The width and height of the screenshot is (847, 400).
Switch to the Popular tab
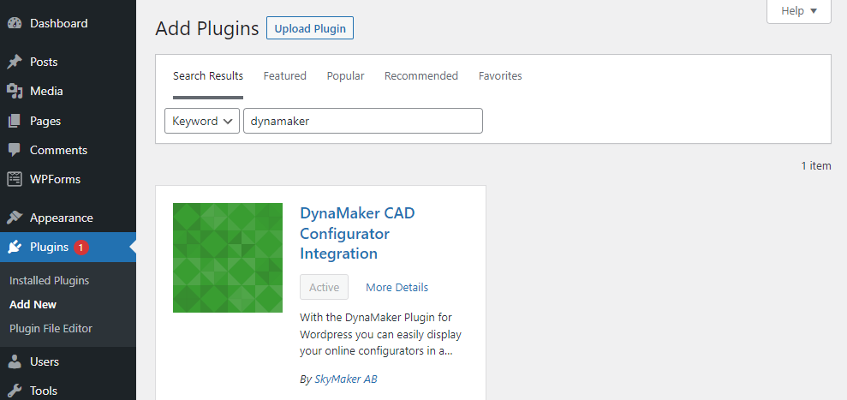click(x=345, y=76)
